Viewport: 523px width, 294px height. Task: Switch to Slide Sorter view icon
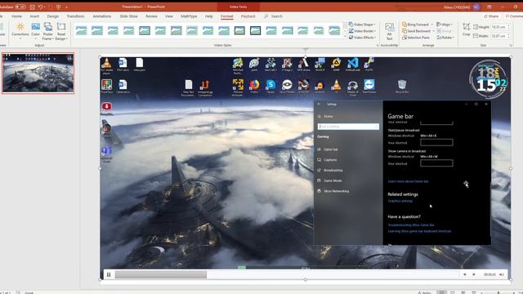pos(453,292)
